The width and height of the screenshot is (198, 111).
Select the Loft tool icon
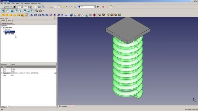click(x=54, y=15)
